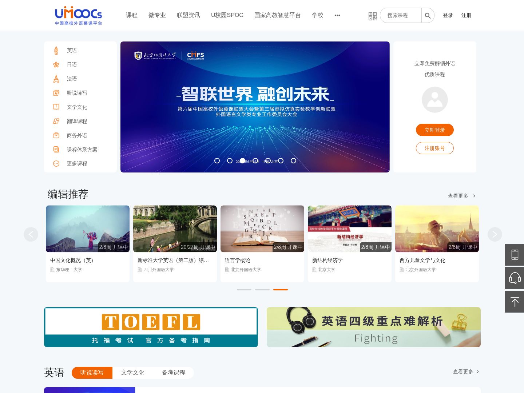The width and height of the screenshot is (524, 393).
Task: Click the 文学文化 book icon
Action: 56,107
